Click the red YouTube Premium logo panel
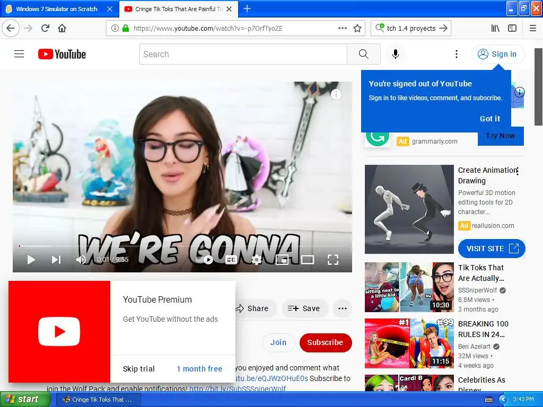This screenshot has height=407, width=543. [x=59, y=332]
